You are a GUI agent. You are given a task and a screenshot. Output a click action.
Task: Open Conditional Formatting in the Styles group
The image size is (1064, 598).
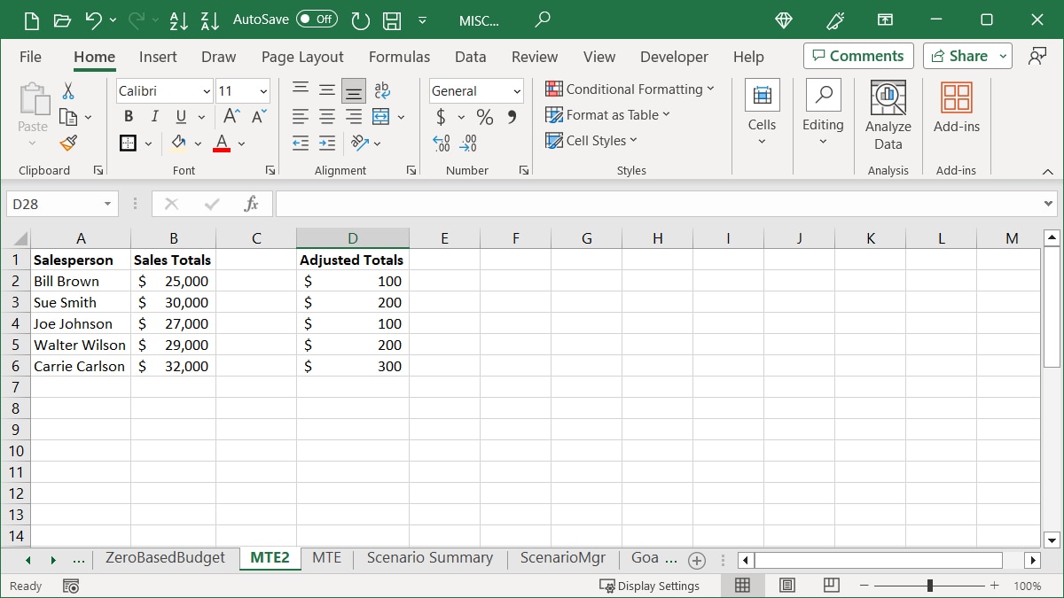tap(630, 89)
